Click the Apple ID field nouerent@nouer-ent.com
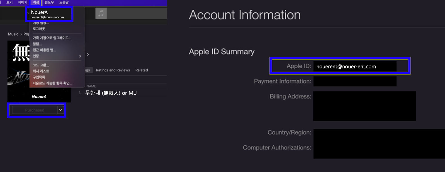The image size is (445, 172). (355, 66)
